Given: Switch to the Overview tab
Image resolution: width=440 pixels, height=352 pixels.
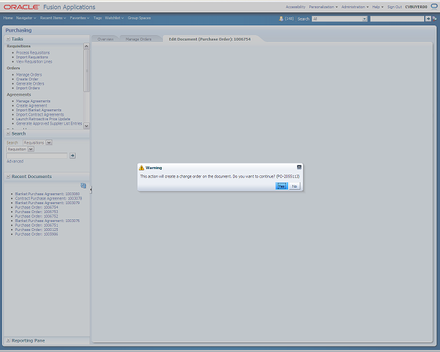Looking at the screenshot, I should coord(105,39).
